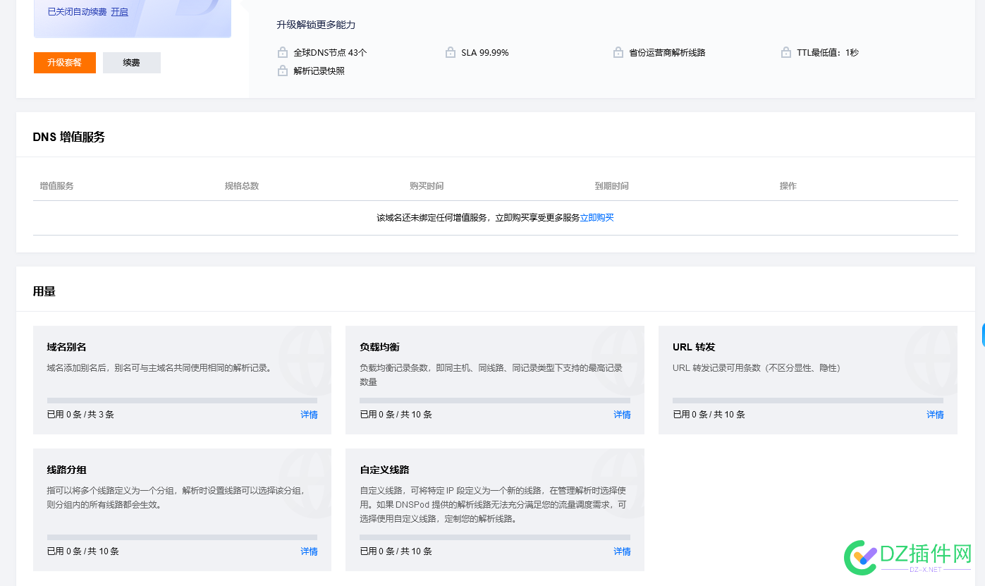
Task: Click the 解析记录快照 text
Action: (319, 71)
